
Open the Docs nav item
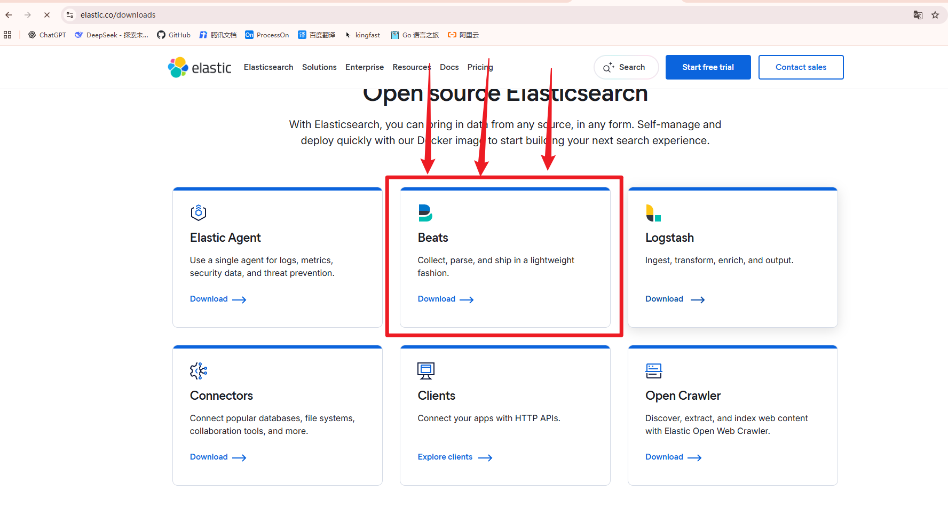(449, 67)
